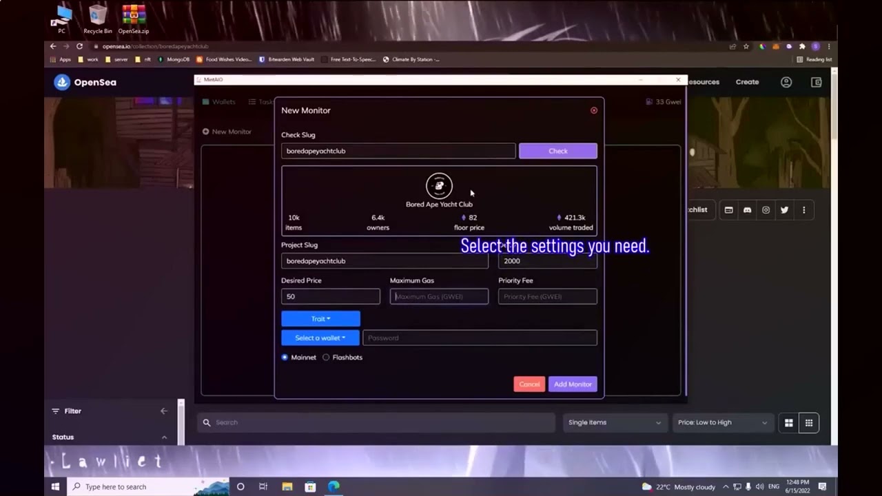
Task: Open the Bitwarden Web Vault bookmark
Action: point(287,59)
